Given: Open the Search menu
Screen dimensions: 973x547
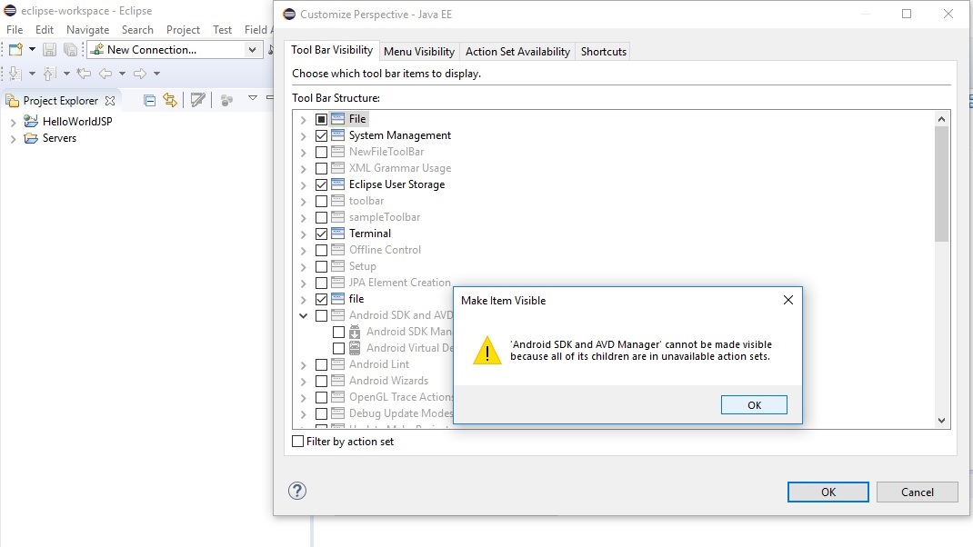Looking at the screenshot, I should [137, 30].
